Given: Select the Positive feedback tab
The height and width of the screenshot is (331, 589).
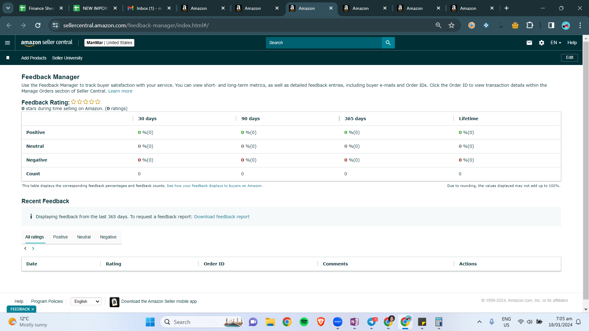Looking at the screenshot, I should click(x=60, y=237).
